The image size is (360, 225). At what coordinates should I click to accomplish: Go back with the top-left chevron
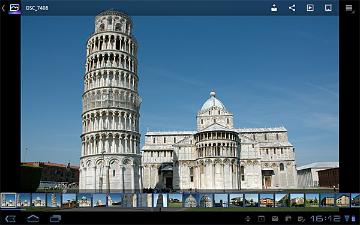pos(3,8)
